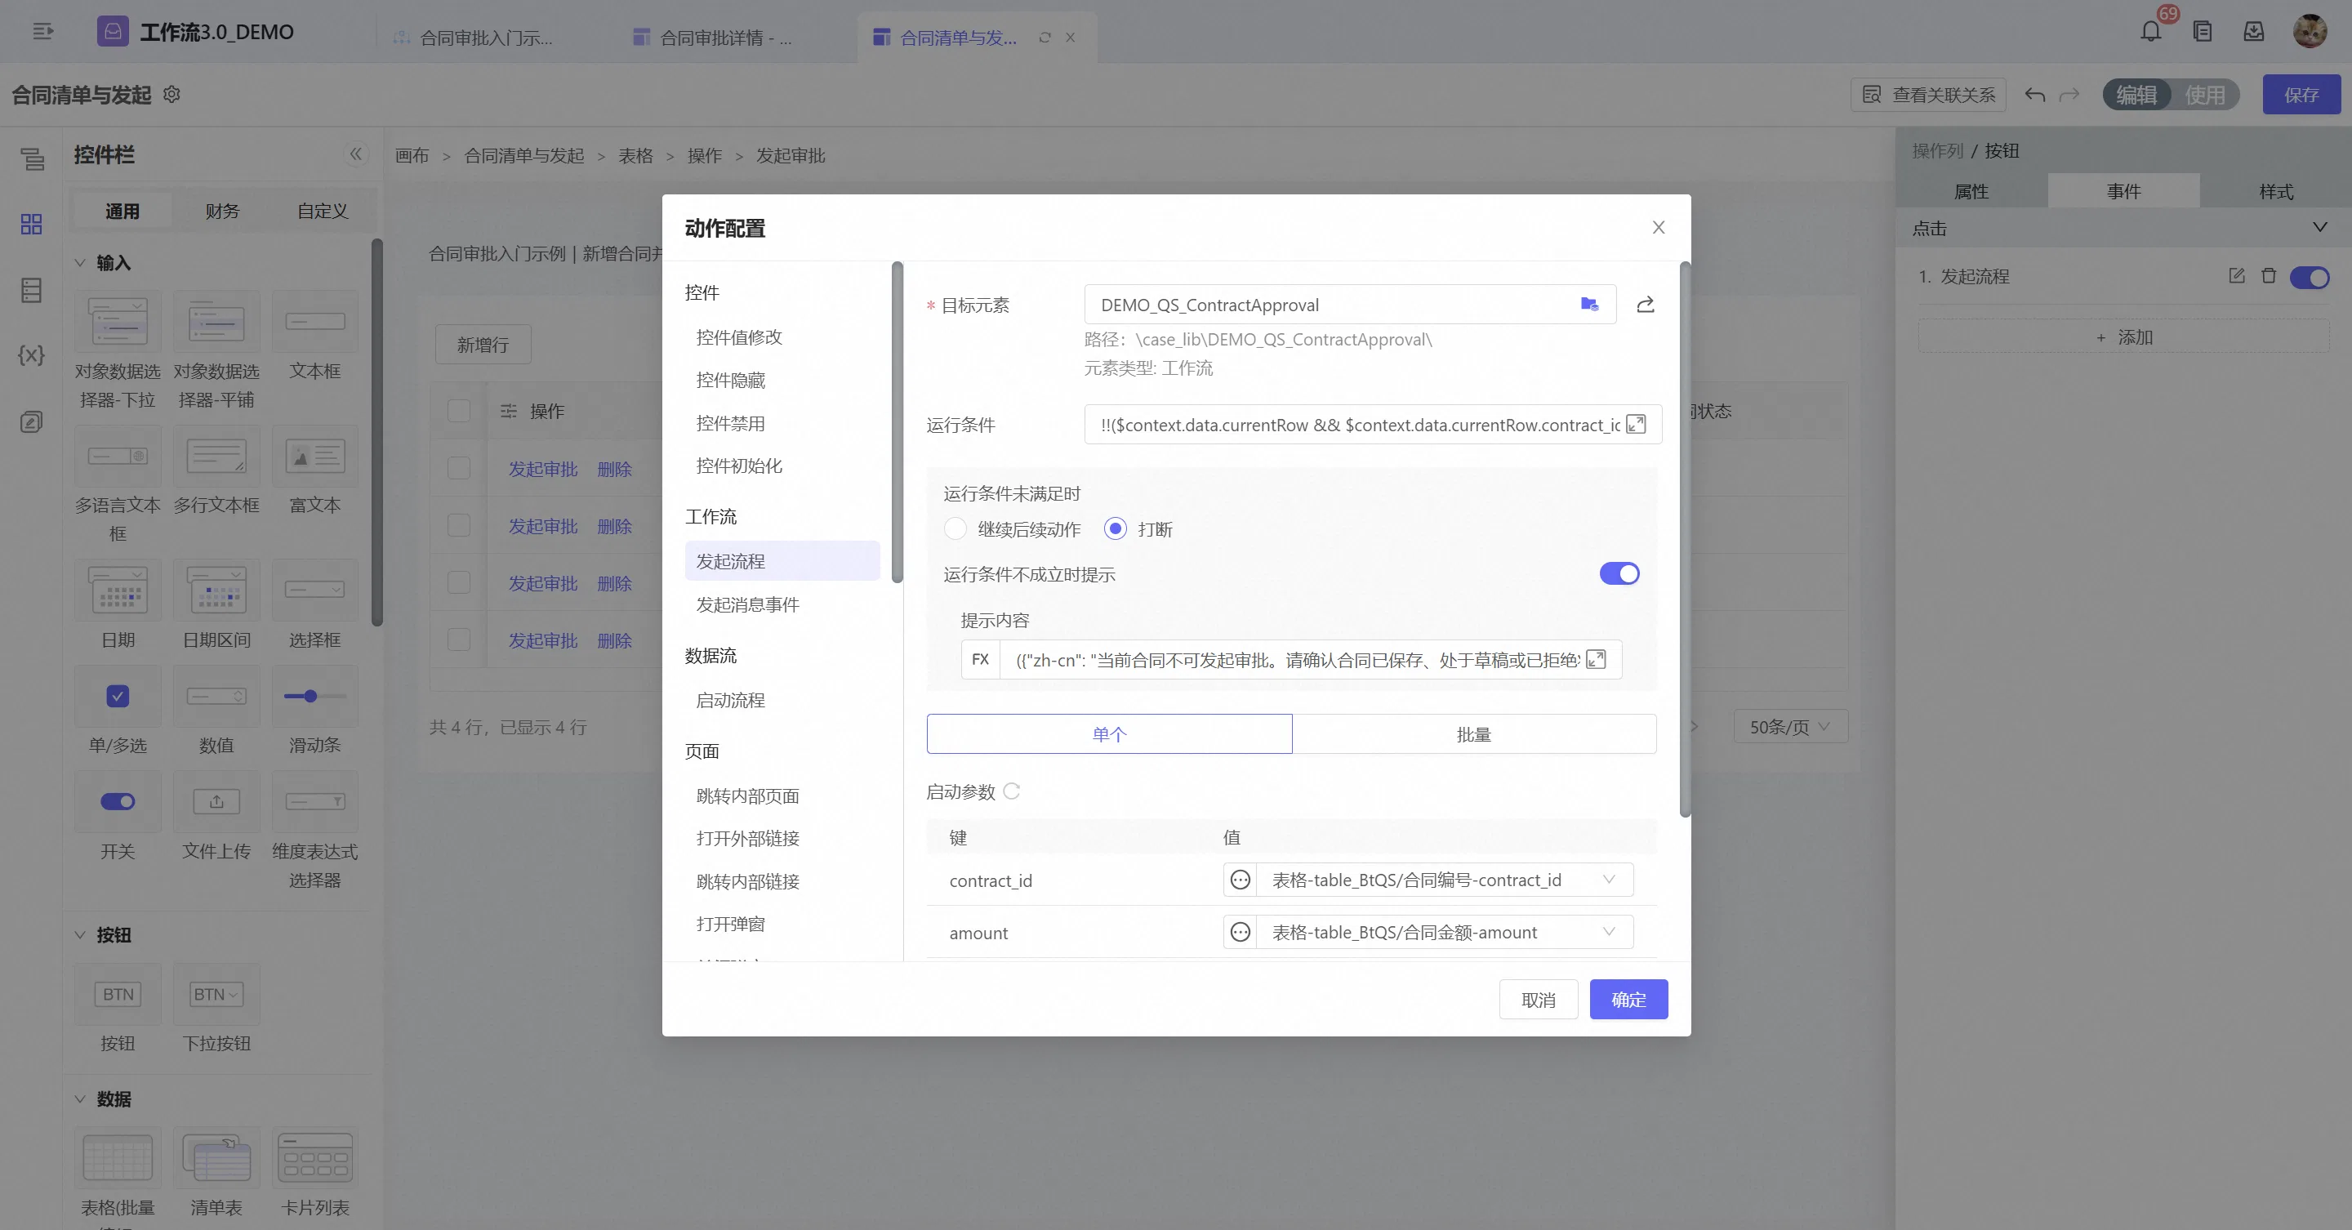The width and height of the screenshot is (2352, 1230).
Task: Delete the 发起流程 event with trash icon
Action: (2269, 276)
